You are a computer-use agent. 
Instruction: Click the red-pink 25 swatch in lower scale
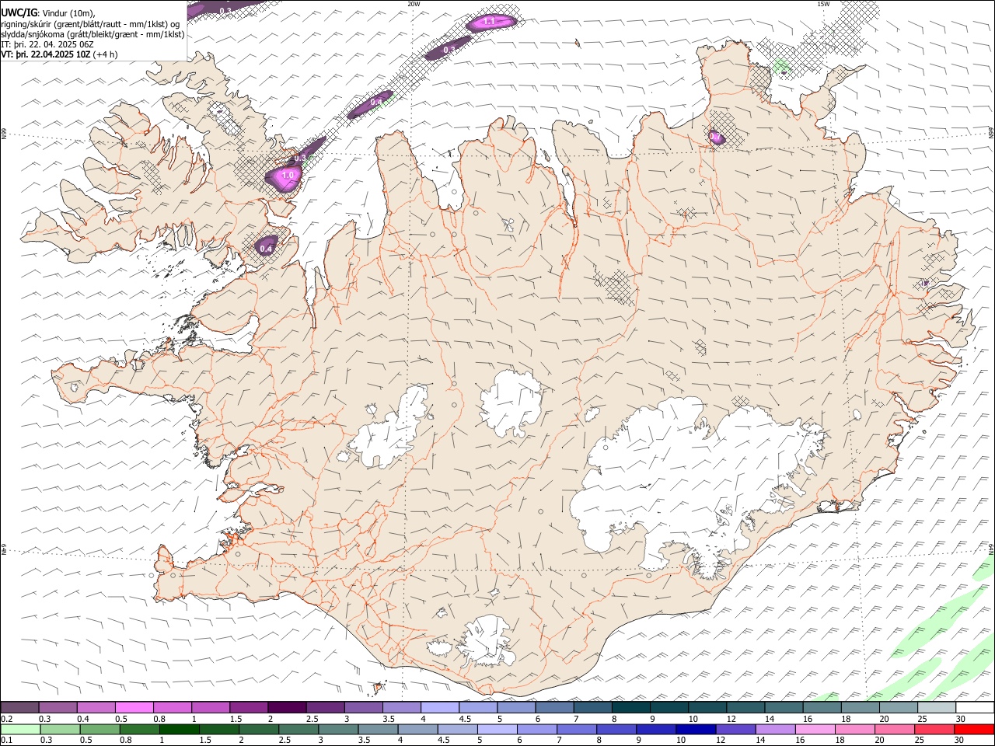click(x=934, y=730)
